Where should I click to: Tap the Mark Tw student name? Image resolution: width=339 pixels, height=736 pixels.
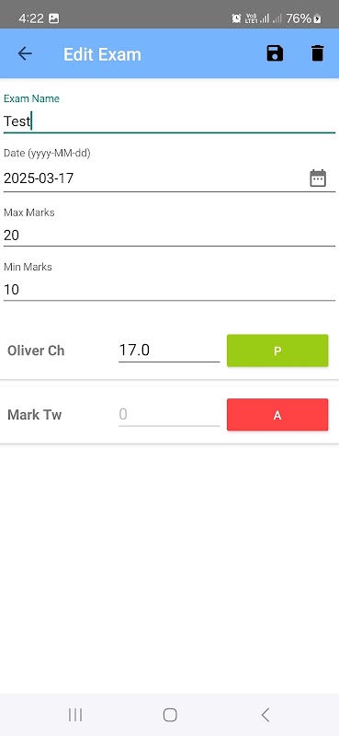pos(35,415)
